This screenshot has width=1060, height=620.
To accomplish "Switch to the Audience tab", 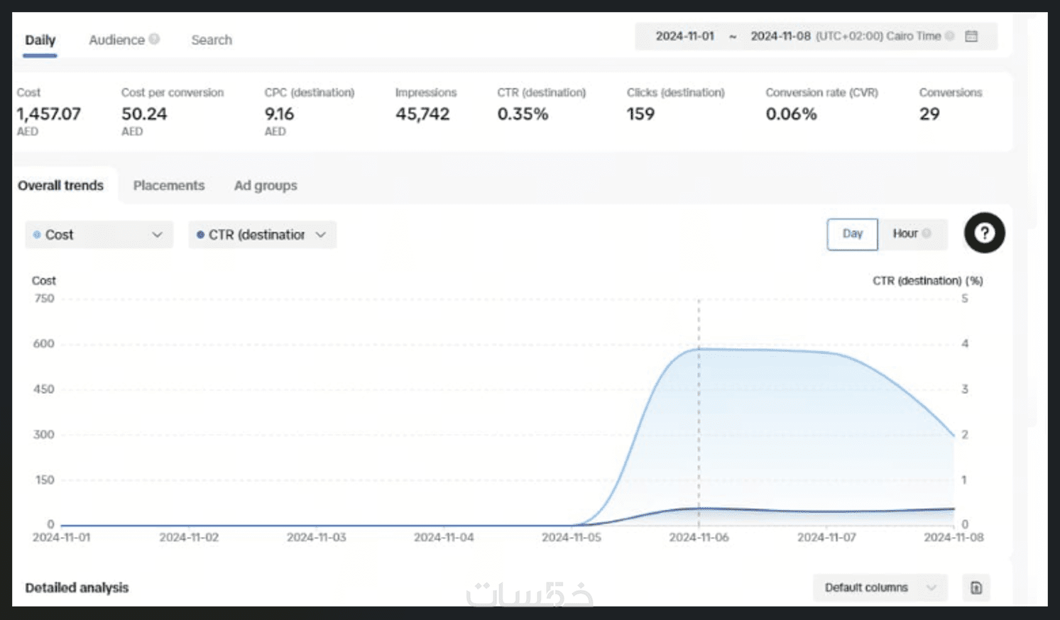I will coord(116,40).
